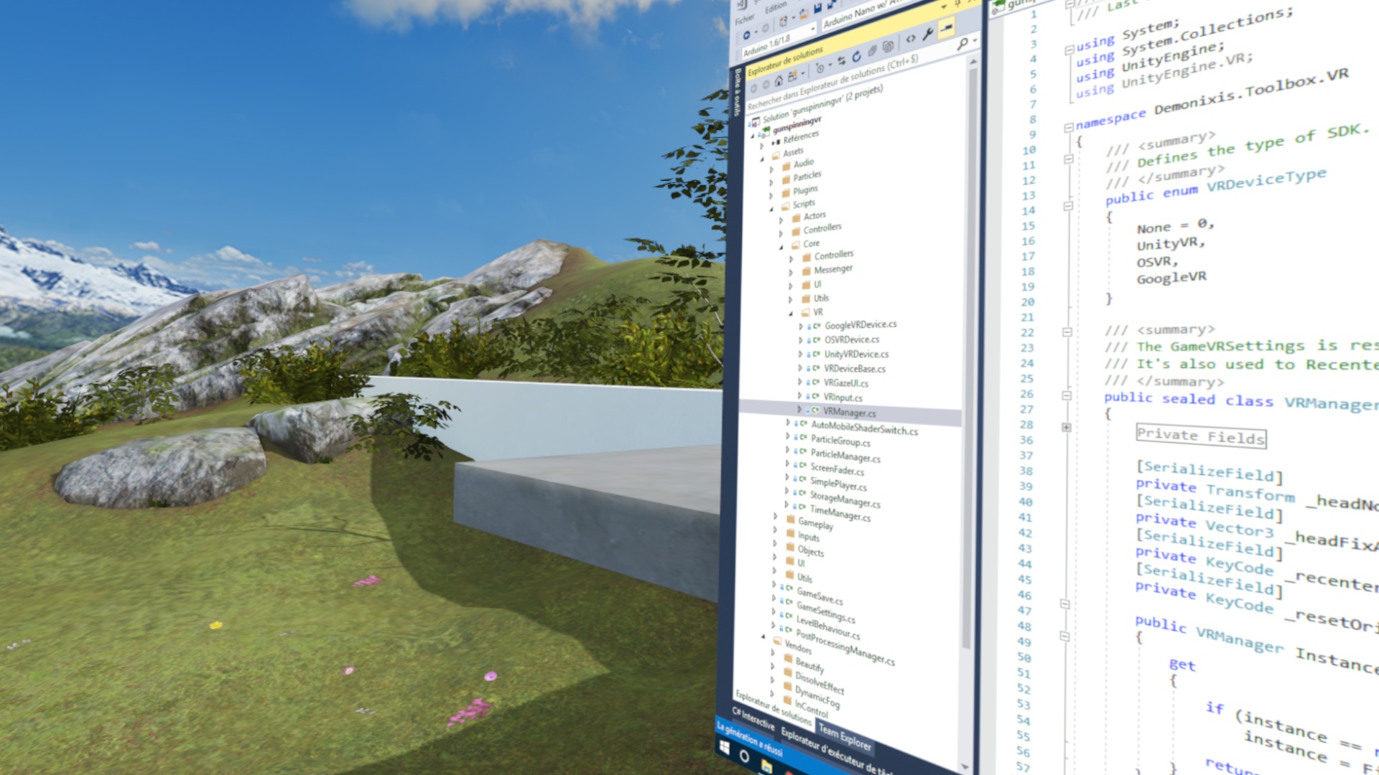Click the Solution Explorer vertical scrollbar
1379x775 pixels.
point(969,359)
